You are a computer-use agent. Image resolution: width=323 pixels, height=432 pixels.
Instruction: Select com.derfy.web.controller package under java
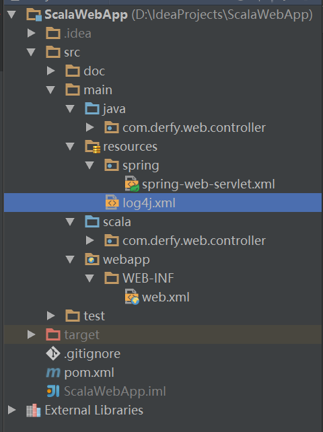point(194,128)
